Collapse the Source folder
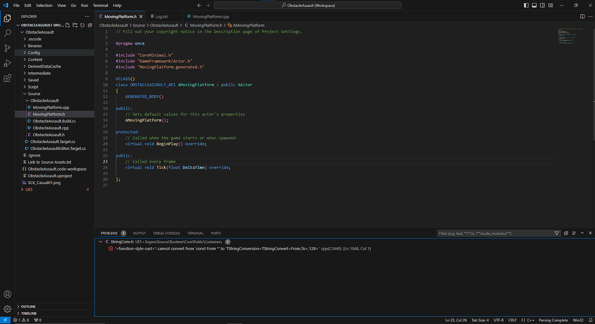 [54, 93]
